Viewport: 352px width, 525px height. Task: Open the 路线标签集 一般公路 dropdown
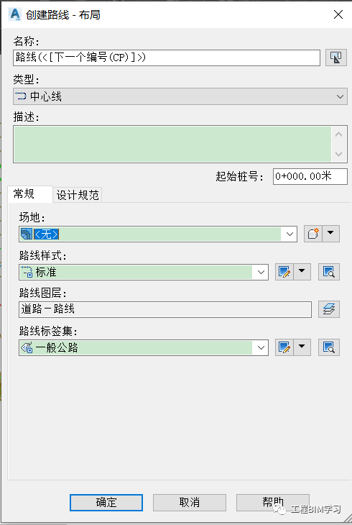pos(144,347)
